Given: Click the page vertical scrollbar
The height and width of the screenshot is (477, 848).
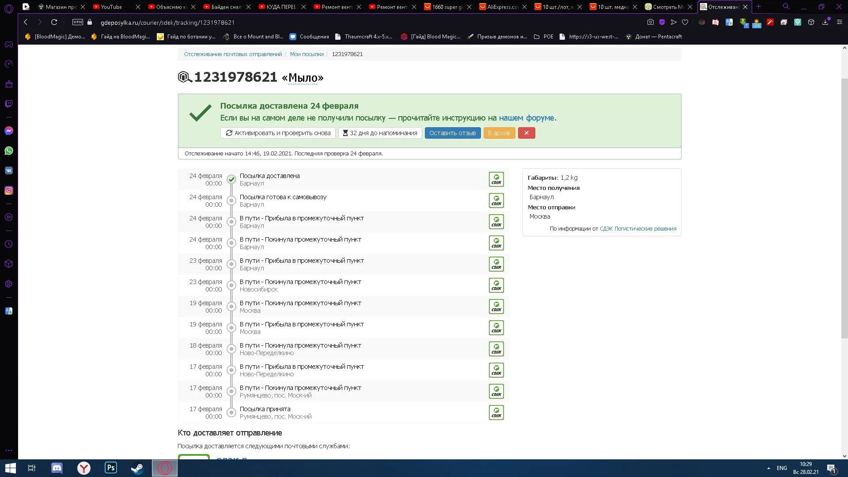Looking at the screenshot, I should pyautogui.click(x=844, y=208).
